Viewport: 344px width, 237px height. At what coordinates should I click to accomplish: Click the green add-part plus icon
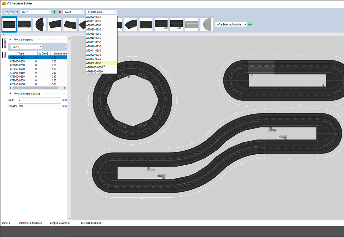click(x=55, y=12)
